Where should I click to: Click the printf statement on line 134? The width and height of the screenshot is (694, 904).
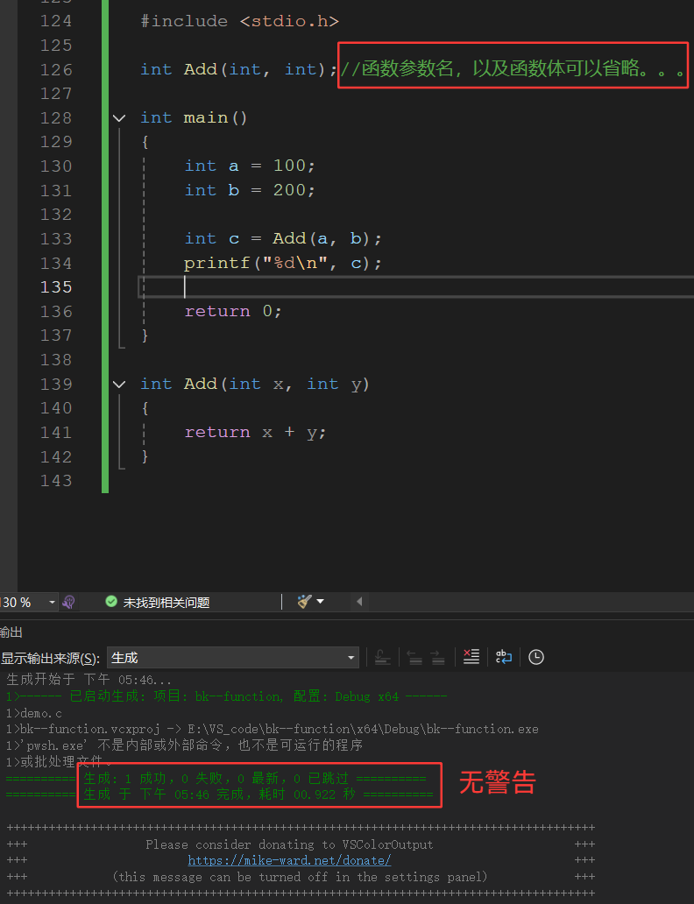tap(283, 264)
